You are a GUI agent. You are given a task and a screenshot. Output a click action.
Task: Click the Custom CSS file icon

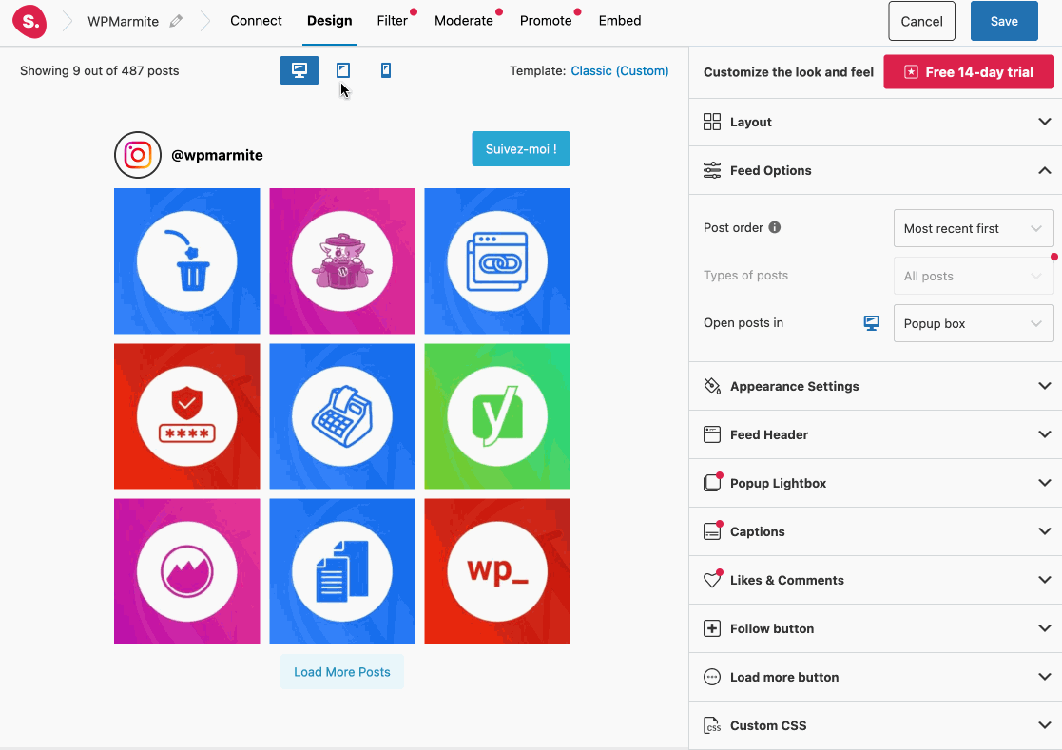(x=712, y=725)
